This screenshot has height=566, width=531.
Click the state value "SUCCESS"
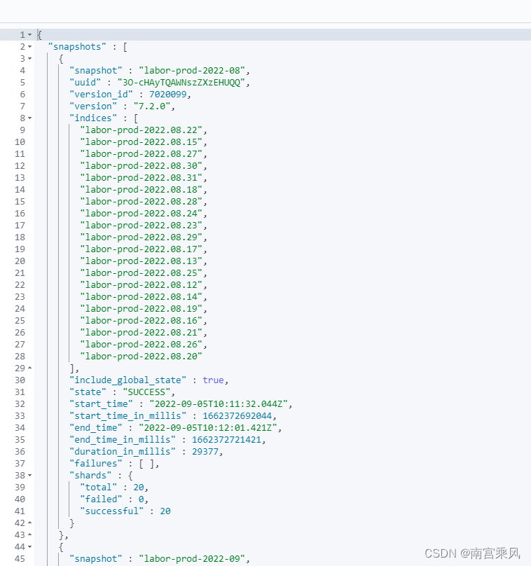(x=146, y=392)
